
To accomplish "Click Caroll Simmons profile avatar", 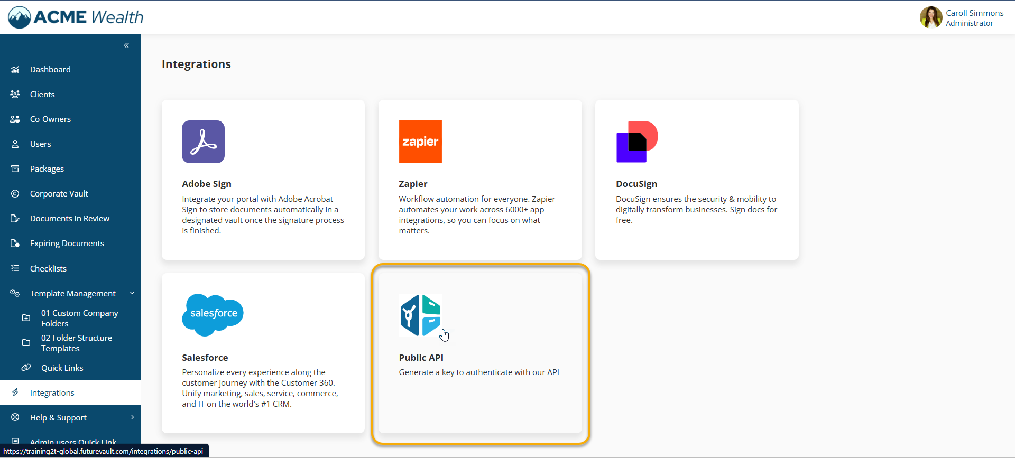I will [x=931, y=17].
